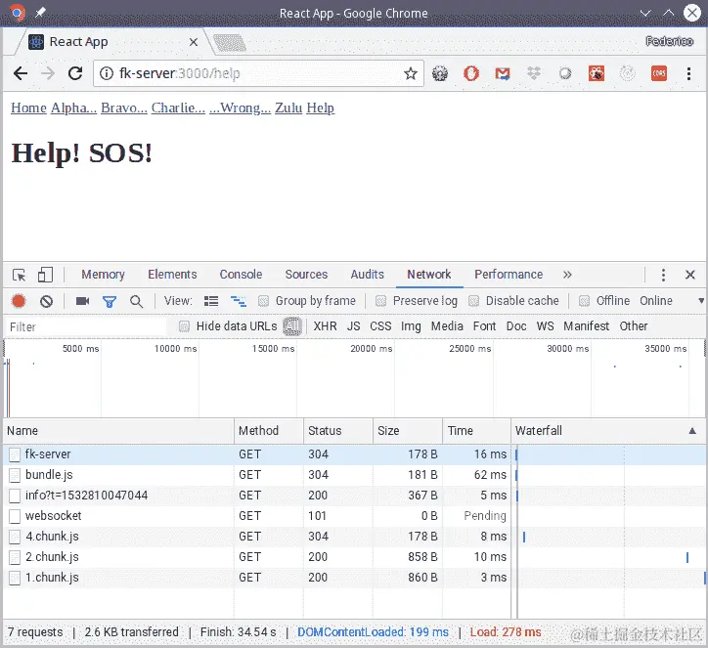Follow the Zulu link
This screenshot has width=708, height=648.
point(288,108)
